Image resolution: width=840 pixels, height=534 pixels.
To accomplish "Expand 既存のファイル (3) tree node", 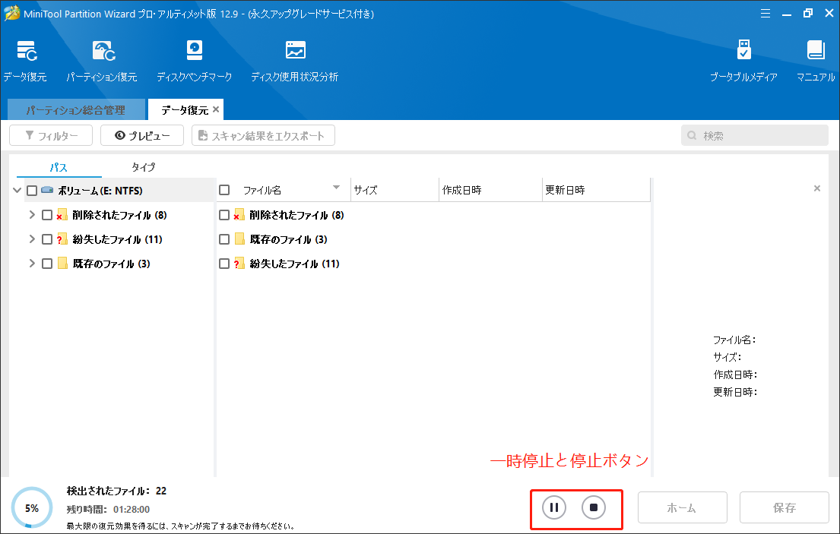I will pyautogui.click(x=32, y=263).
